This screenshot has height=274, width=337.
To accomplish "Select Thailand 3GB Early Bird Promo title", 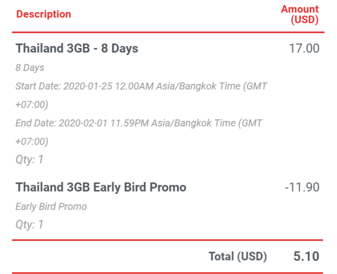I will [x=101, y=187].
